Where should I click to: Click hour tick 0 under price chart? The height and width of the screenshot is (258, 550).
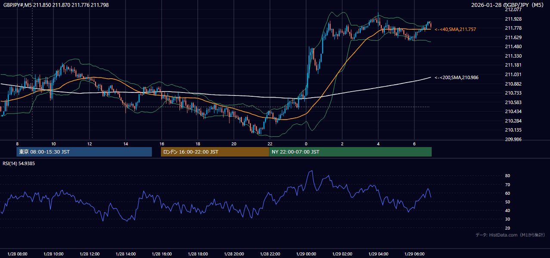(x=306, y=144)
